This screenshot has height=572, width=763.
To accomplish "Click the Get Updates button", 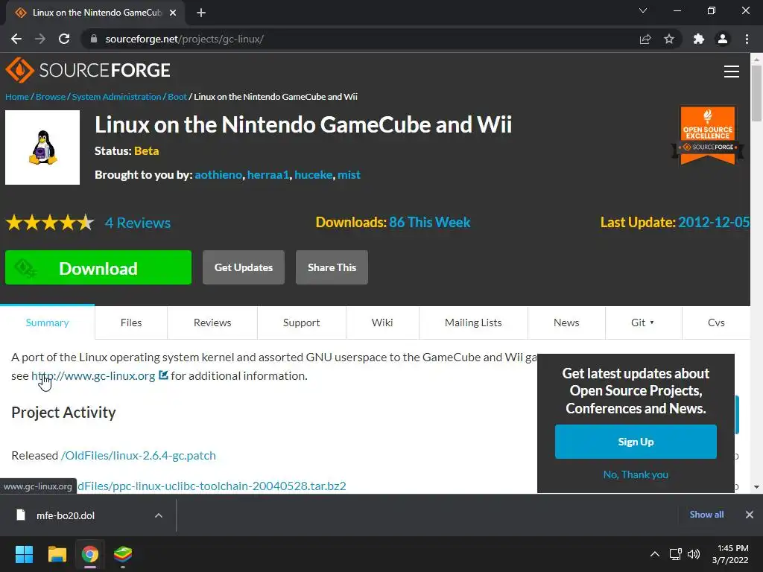I will click(244, 267).
